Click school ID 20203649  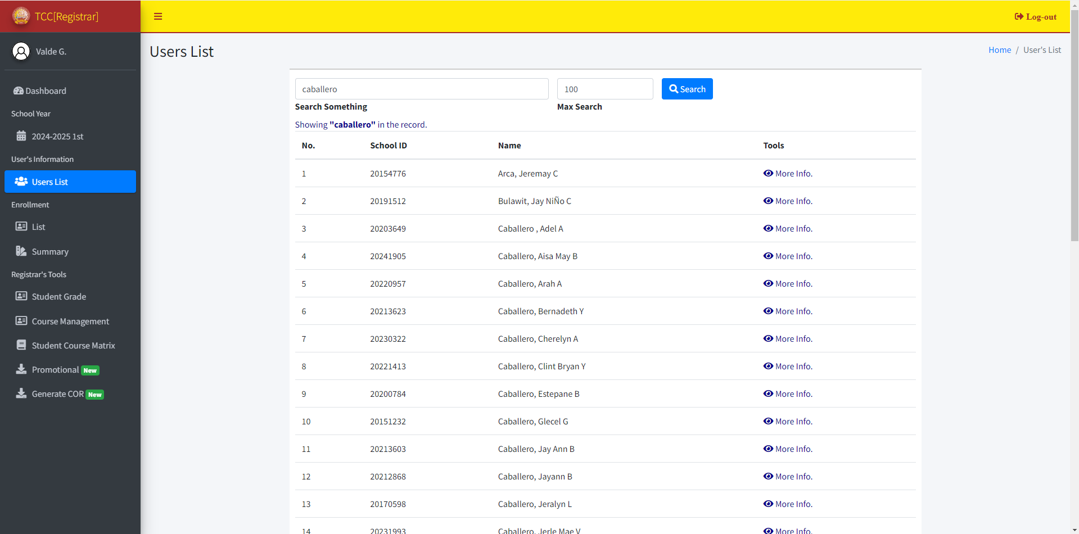[388, 228]
